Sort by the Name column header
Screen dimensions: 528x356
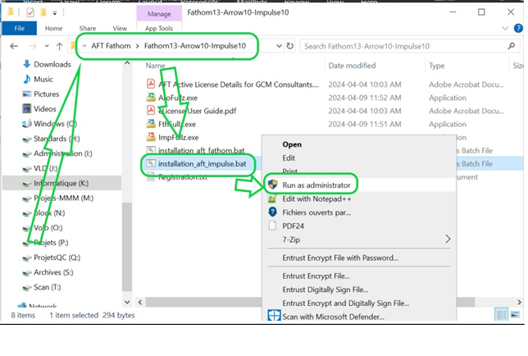click(155, 66)
